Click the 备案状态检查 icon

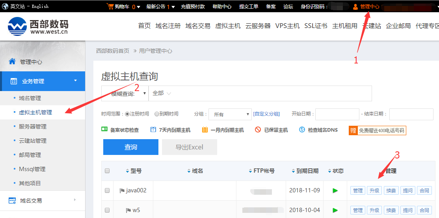(104, 130)
